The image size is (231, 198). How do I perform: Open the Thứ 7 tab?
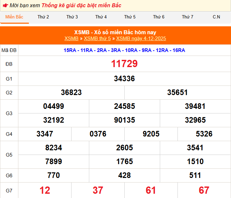point(188,17)
